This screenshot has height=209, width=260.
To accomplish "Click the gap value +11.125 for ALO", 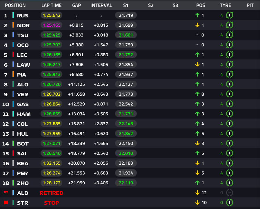I will coord(77,84).
